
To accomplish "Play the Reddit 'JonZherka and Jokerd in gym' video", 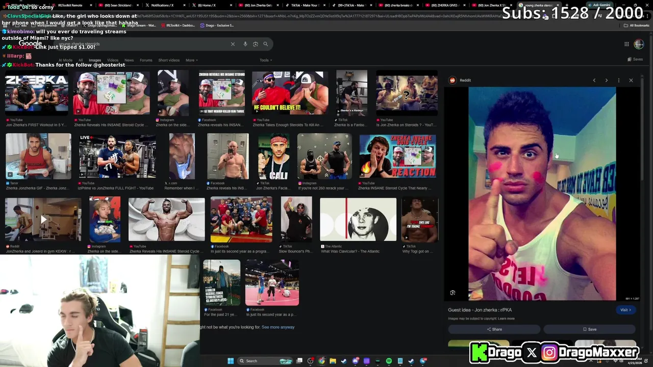I will click(43, 220).
